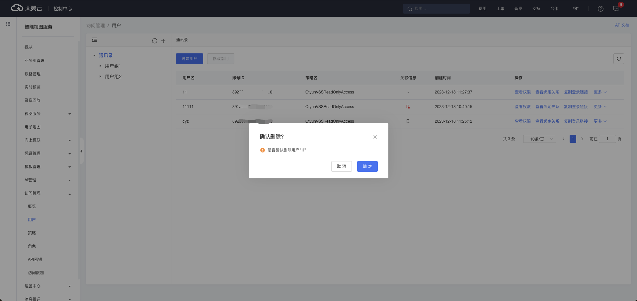This screenshot has height=301, width=637.
Task: Expand the 用户组1 tree node
Action: [100, 66]
